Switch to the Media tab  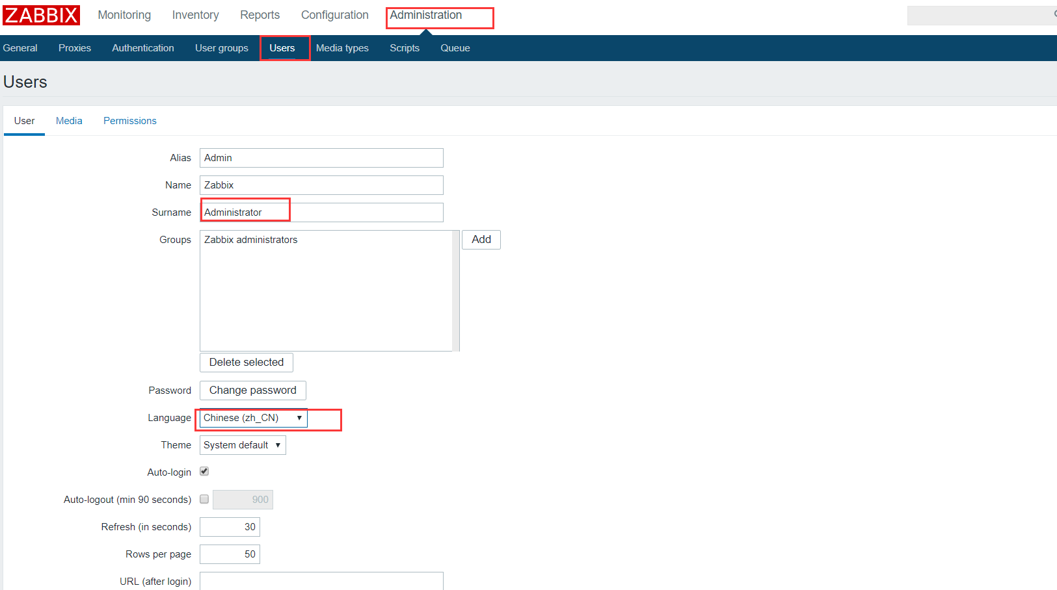(69, 121)
